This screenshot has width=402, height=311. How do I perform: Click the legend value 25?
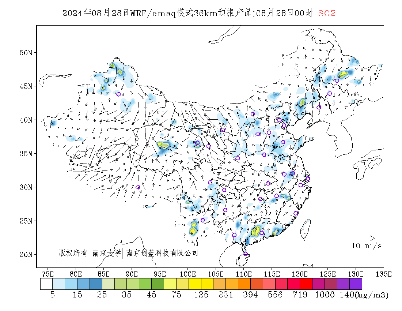[x=102, y=295]
